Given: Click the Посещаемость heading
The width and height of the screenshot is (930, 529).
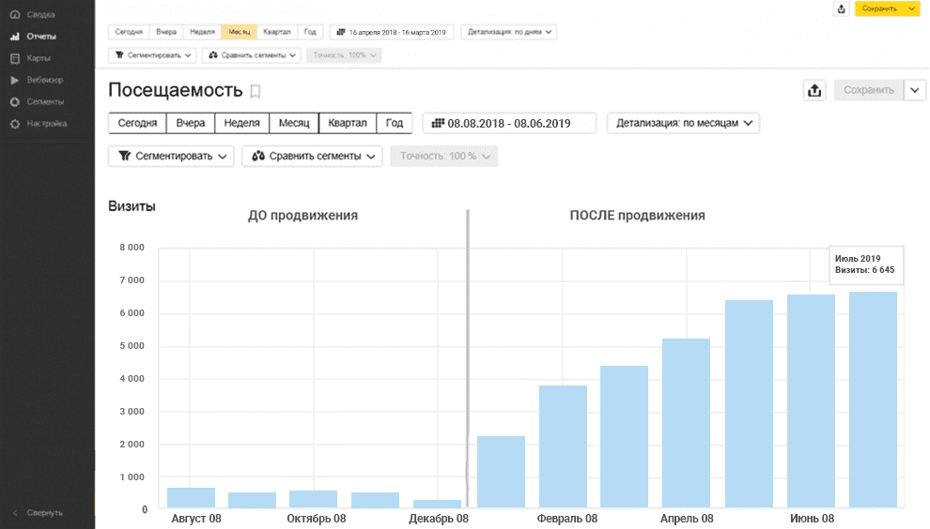Looking at the screenshot, I should (176, 90).
